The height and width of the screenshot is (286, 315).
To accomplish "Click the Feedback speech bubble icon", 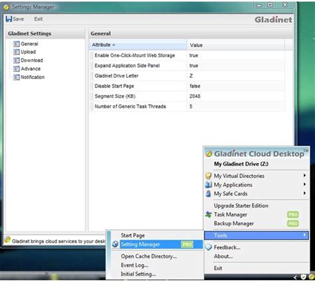I will pos(209,247).
